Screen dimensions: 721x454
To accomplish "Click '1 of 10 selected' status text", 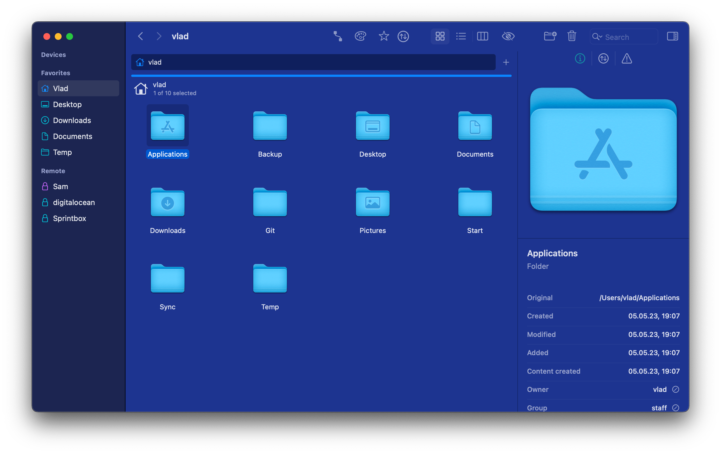I will tap(175, 93).
